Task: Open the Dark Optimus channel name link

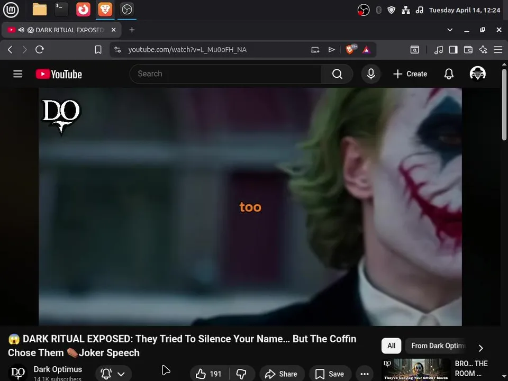Action: pyautogui.click(x=58, y=369)
